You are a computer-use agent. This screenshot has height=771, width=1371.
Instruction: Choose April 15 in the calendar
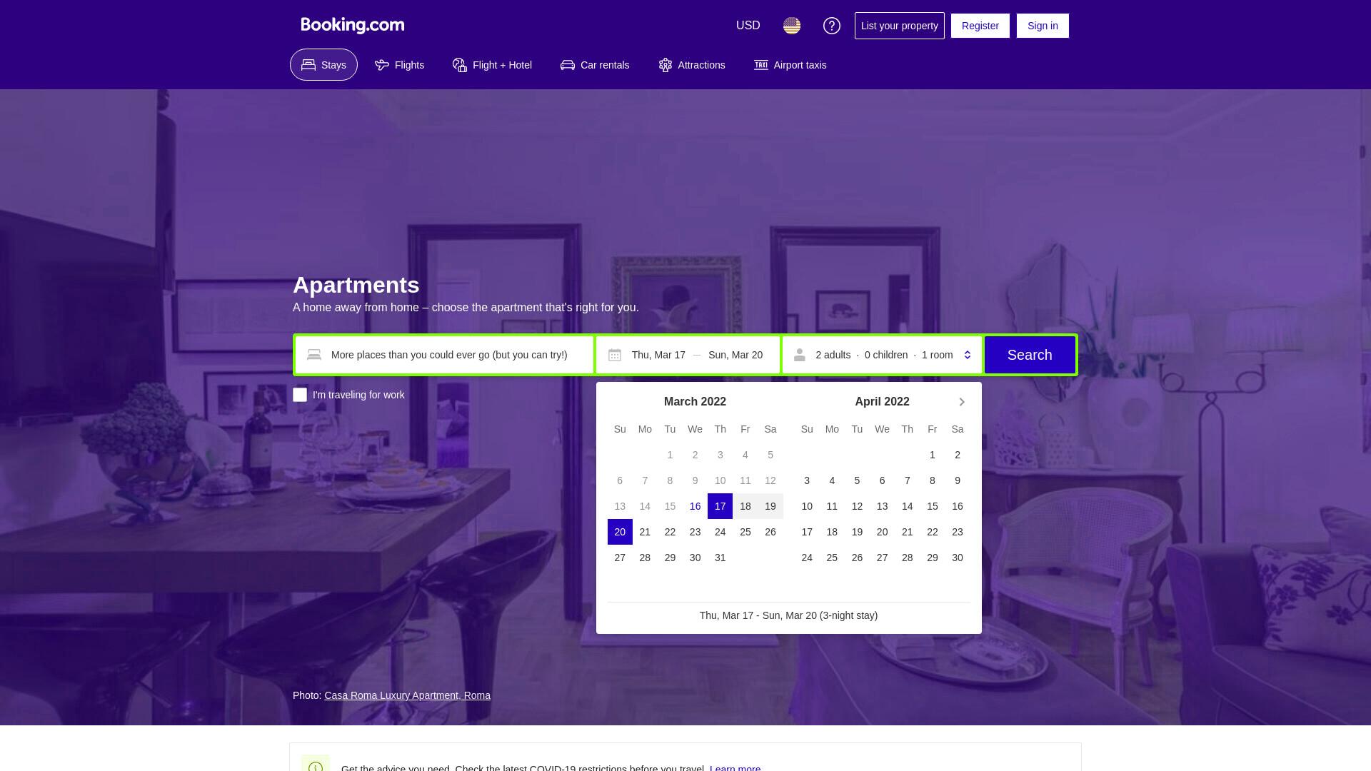pyautogui.click(x=932, y=506)
